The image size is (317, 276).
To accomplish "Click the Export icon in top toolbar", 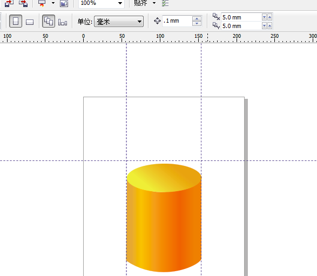I will pyautogui.click(x=23, y=3).
